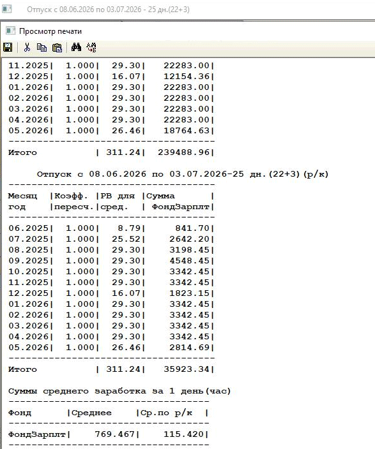The image size is (375, 449).
Task: Click the Отпуск window system icon at top
Action: (7, 9)
